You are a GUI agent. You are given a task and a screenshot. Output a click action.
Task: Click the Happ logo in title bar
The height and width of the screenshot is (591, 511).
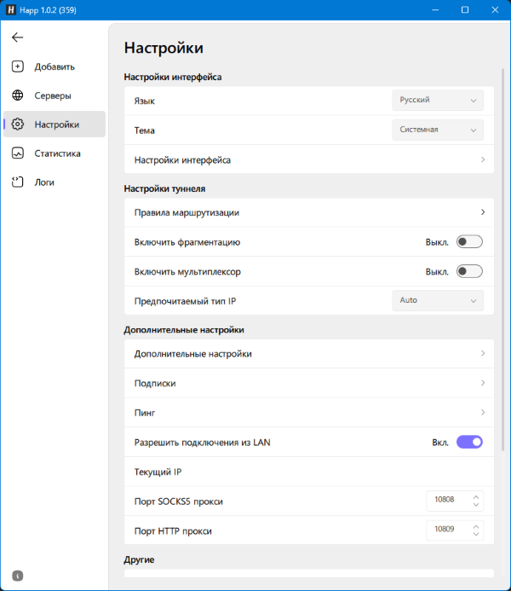click(12, 9)
